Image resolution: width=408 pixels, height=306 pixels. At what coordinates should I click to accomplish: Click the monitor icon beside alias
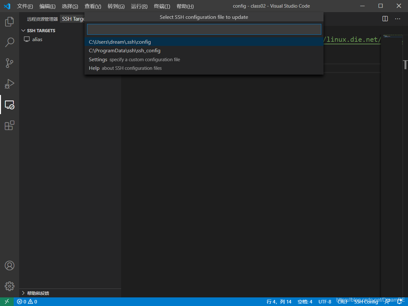click(x=27, y=39)
